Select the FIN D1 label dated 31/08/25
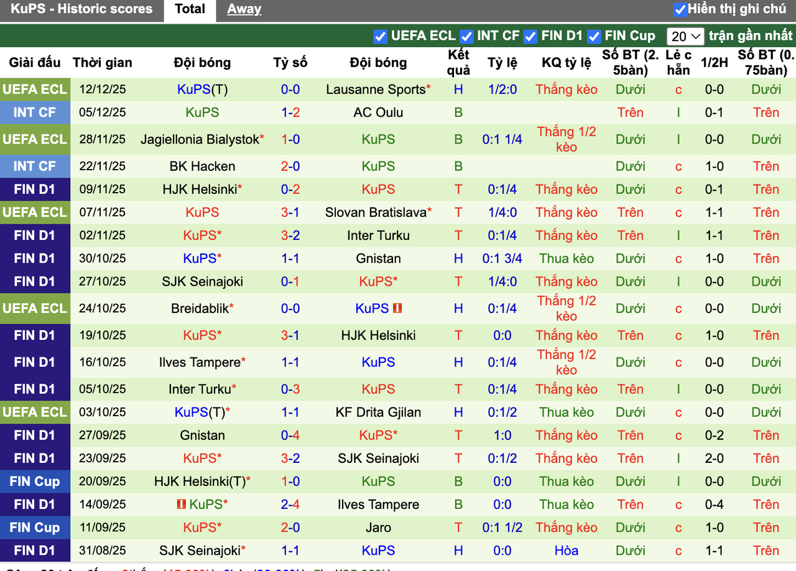796x571 pixels. pyautogui.click(x=34, y=550)
